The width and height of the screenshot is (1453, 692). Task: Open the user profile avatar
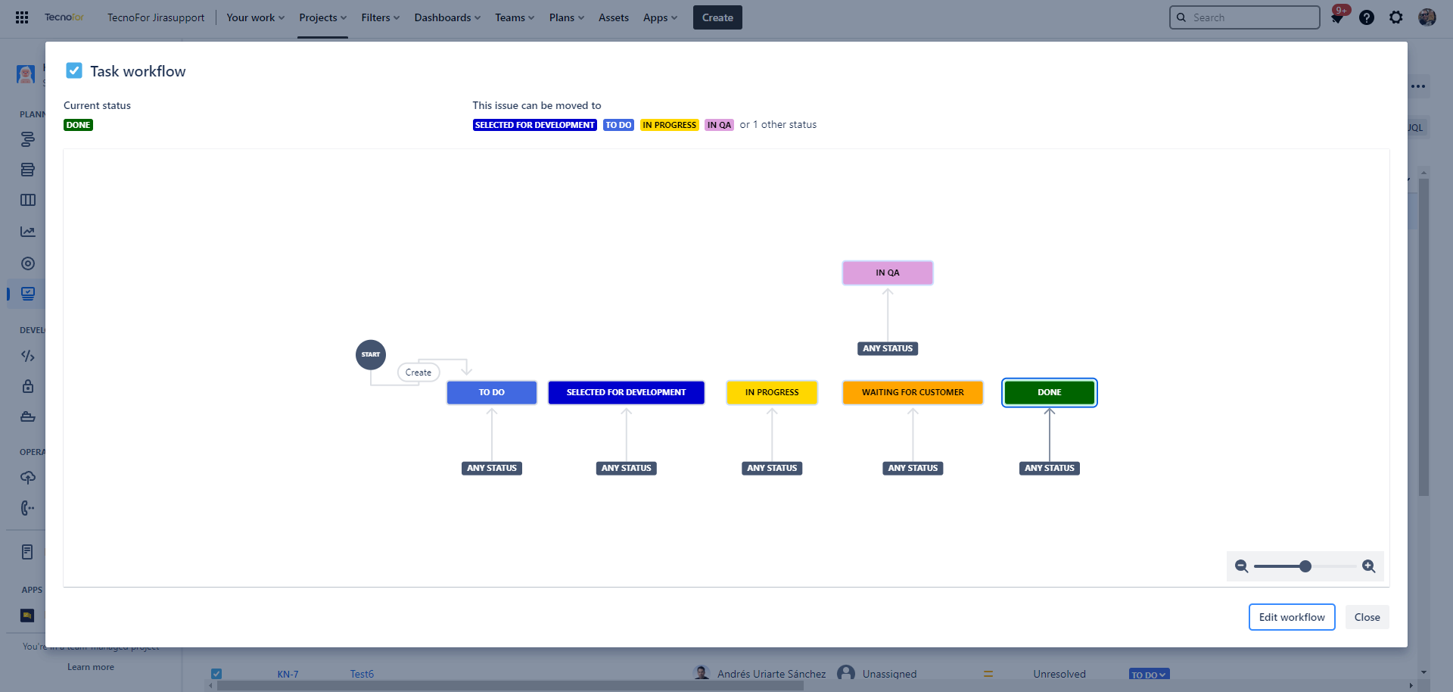click(x=1427, y=17)
